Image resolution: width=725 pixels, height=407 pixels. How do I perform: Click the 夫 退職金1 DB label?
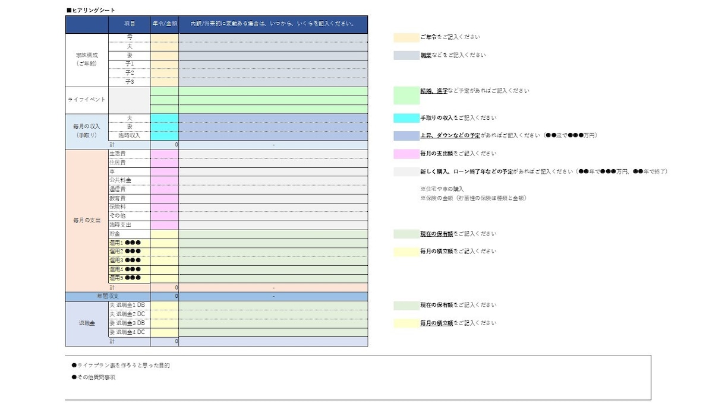pyautogui.click(x=130, y=306)
